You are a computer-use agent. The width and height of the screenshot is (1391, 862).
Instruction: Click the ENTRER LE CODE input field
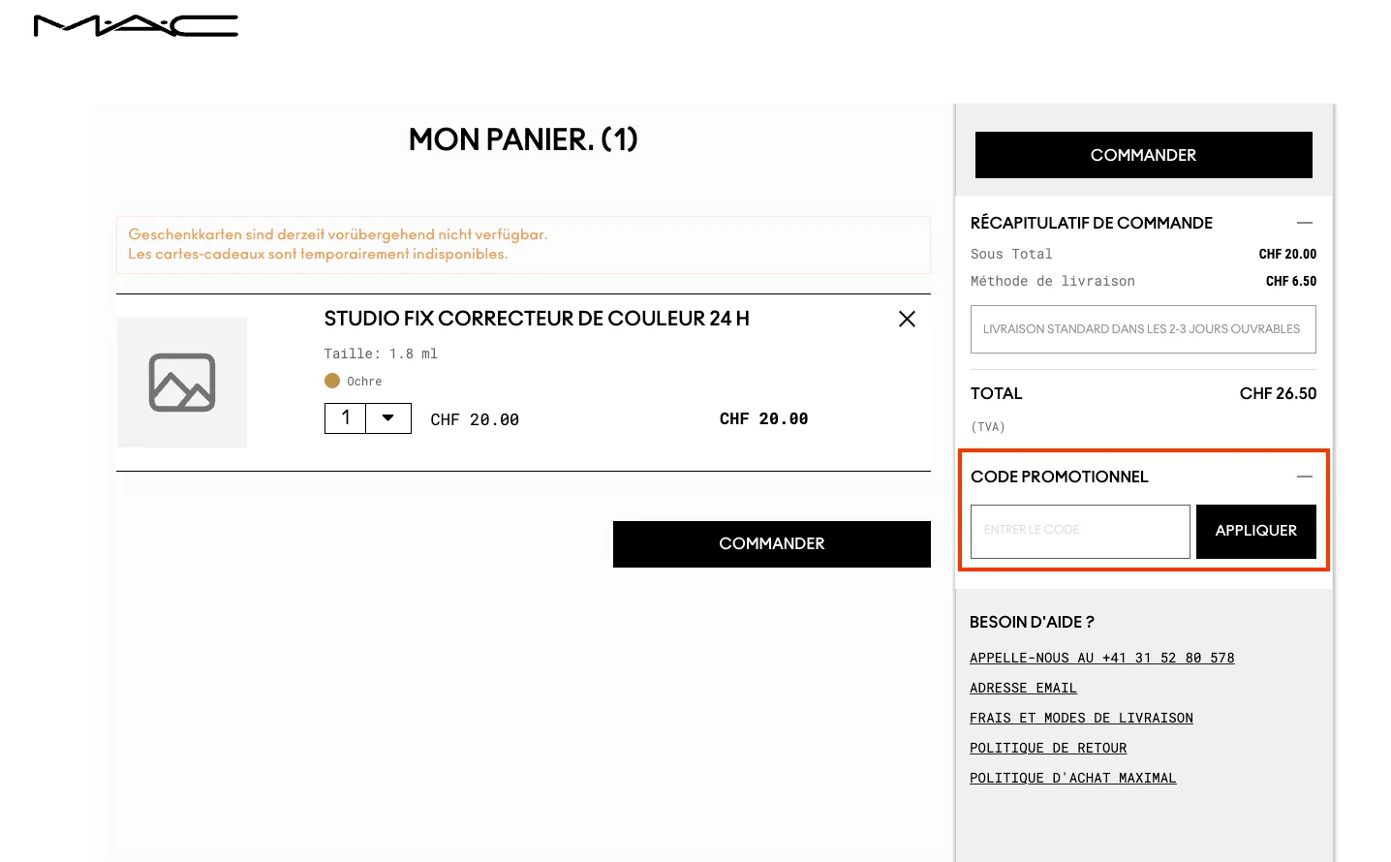[1079, 531]
